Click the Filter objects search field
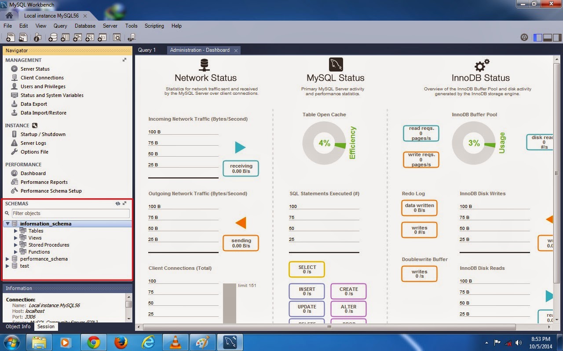 [70, 213]
